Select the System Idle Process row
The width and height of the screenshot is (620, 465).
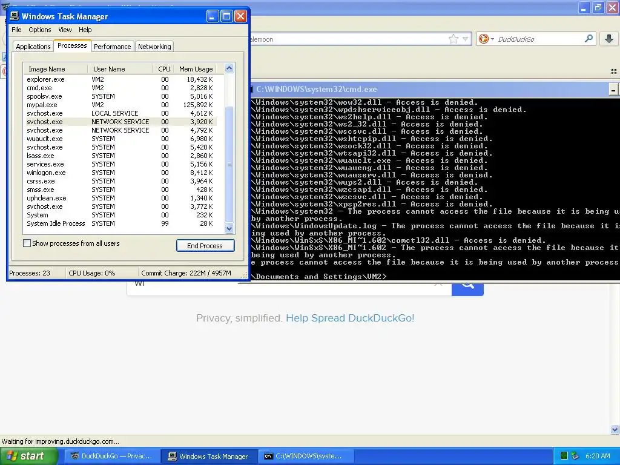[x=120, y=224]
